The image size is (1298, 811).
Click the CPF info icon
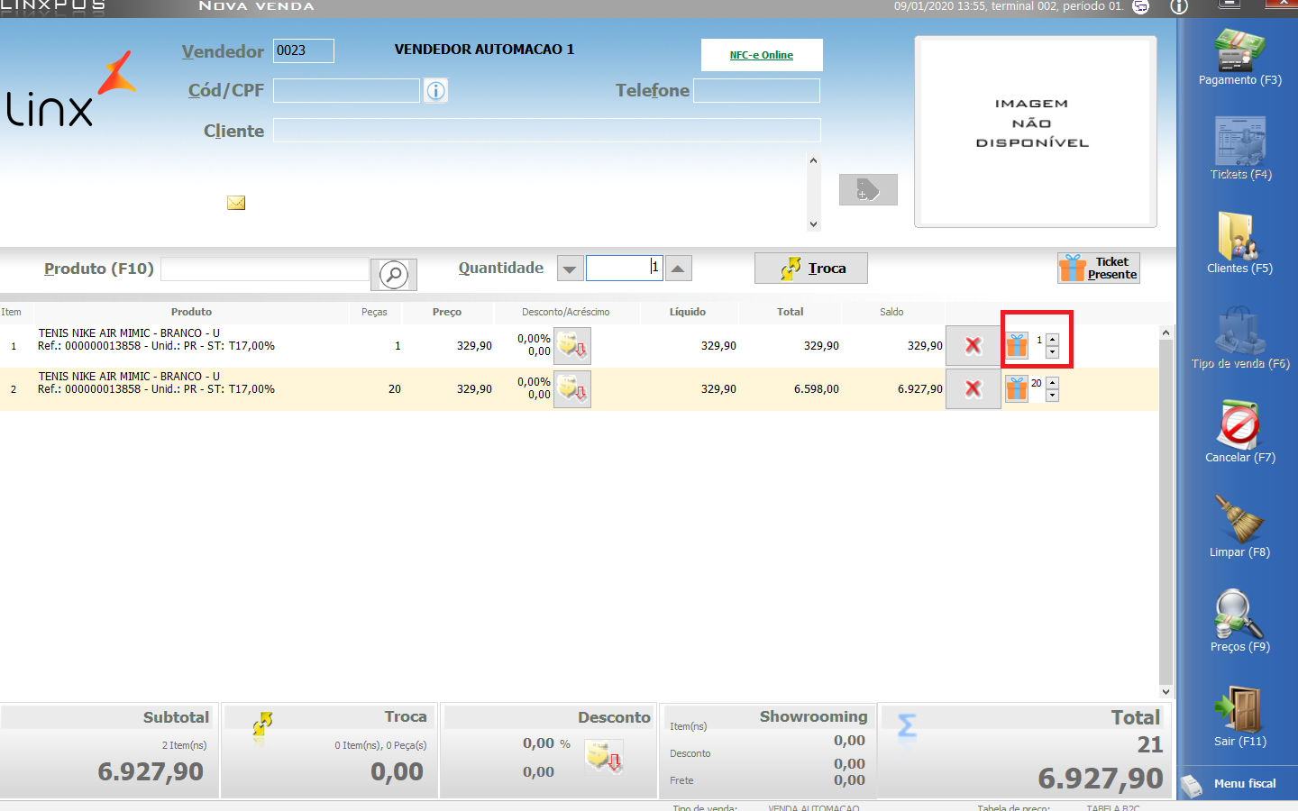click(x=436, y=91)
